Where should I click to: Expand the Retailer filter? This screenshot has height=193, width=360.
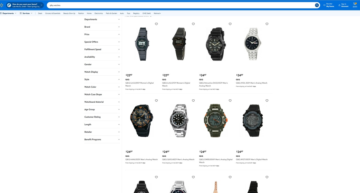102,132
